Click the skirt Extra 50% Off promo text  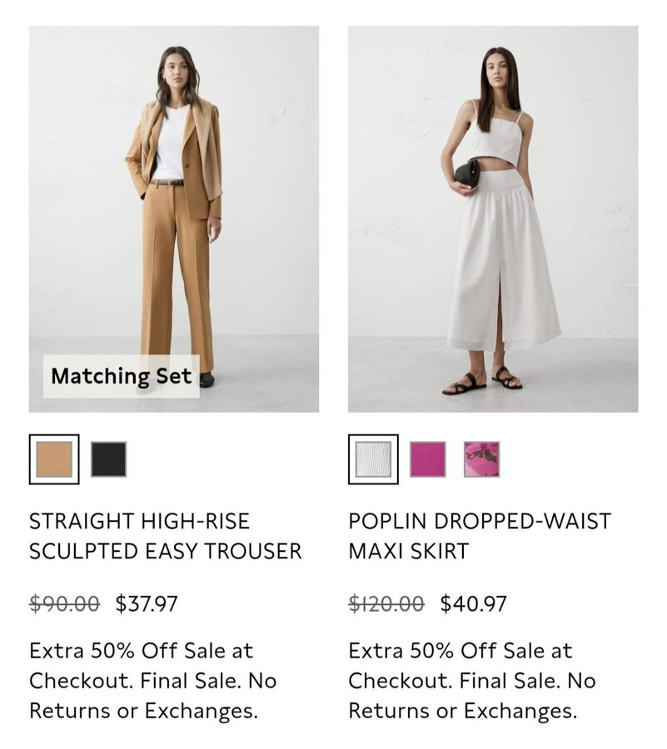pos(472,681)
